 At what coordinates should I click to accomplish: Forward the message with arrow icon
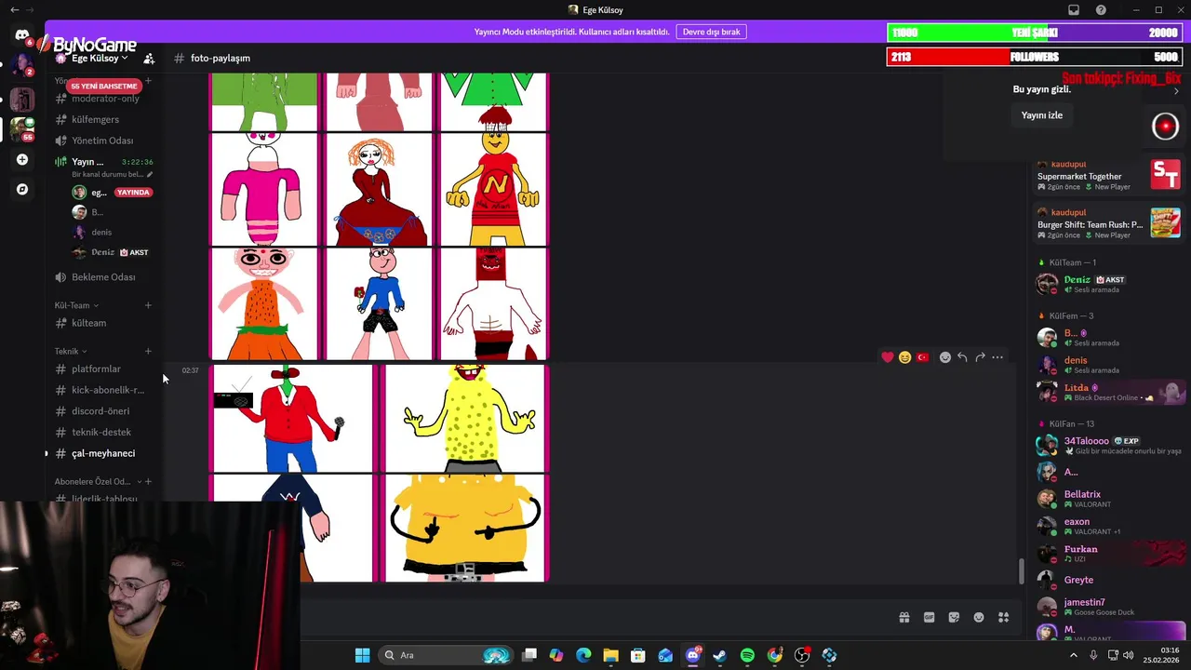(x=980, y=357)
